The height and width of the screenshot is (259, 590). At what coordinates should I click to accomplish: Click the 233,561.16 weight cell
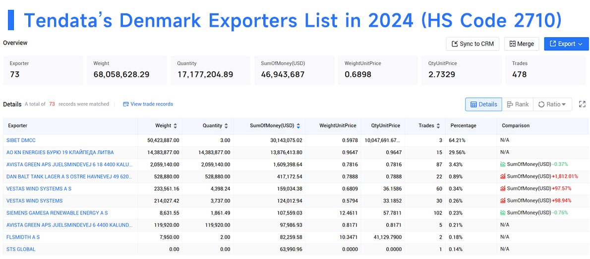coord(166,188)
